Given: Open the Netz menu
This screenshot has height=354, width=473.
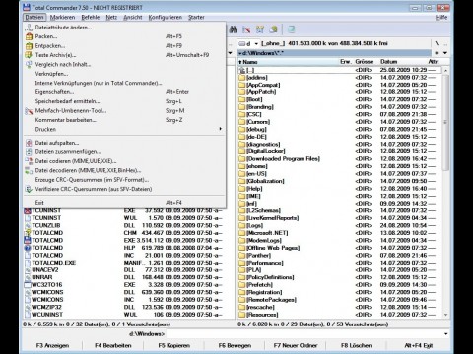Looking at the screenshot, I should pos(111,17).
